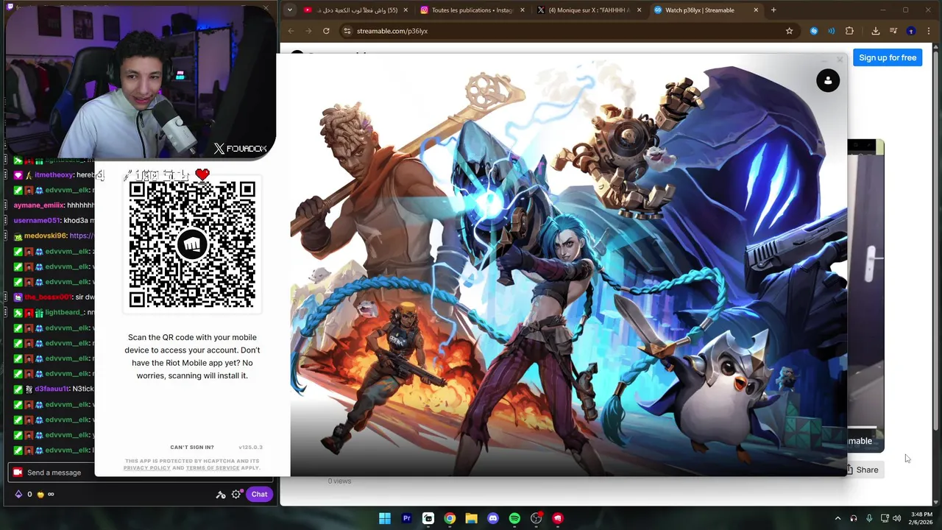Open white app icon next to Premiere in taskbar

pos(428,518)
